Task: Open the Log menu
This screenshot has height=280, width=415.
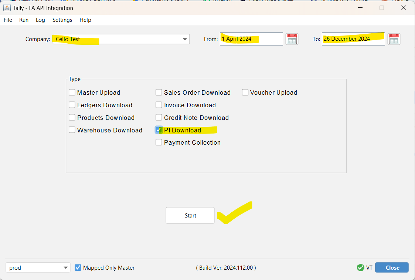Action: click(x=41, y=20)
